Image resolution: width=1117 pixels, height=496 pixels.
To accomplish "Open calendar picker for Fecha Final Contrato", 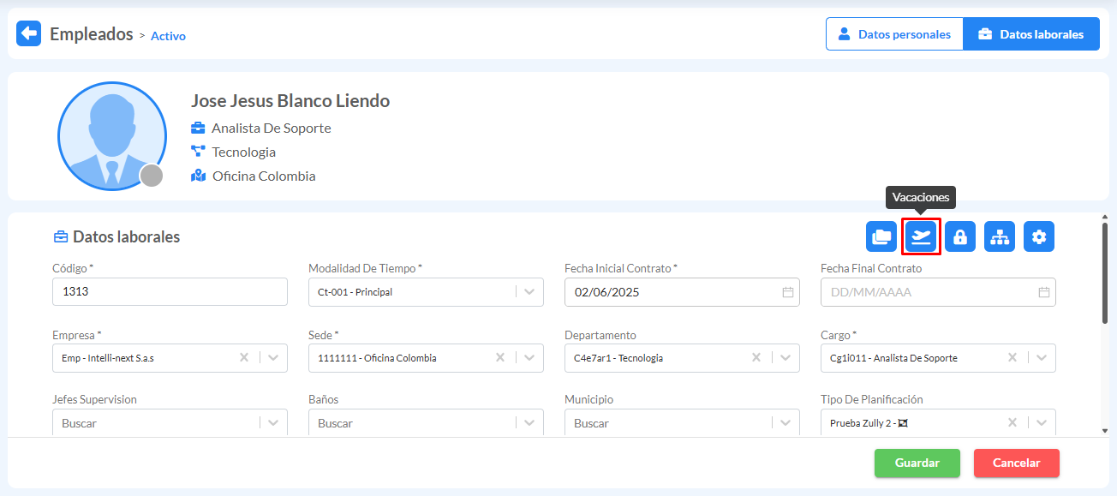I will tap(1043, 292).
